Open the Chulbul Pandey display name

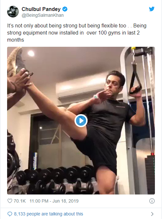[41, 9]
